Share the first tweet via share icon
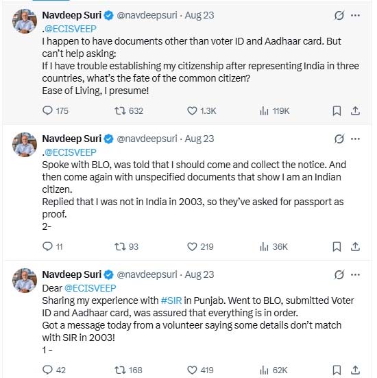The height and width of the screenshot is (378, 377). [355, 111]
